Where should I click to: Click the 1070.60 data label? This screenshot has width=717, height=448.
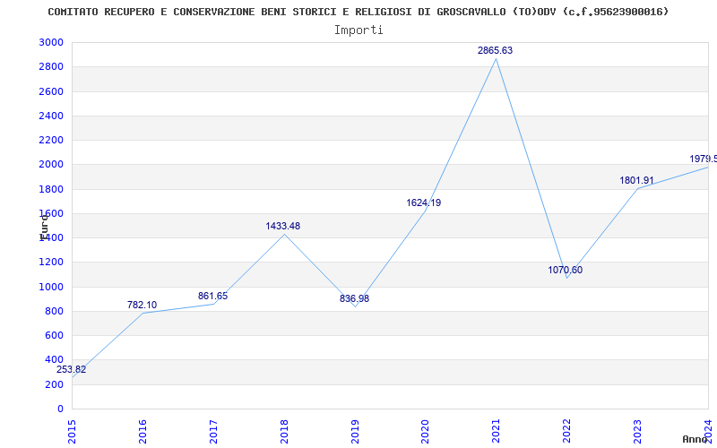pyautogui.click(x=566, y=271)
